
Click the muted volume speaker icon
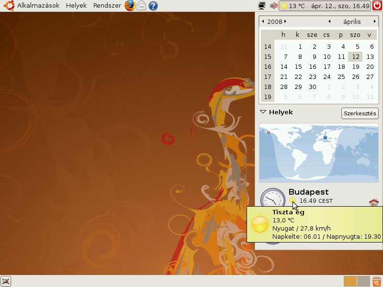point(274,6)
